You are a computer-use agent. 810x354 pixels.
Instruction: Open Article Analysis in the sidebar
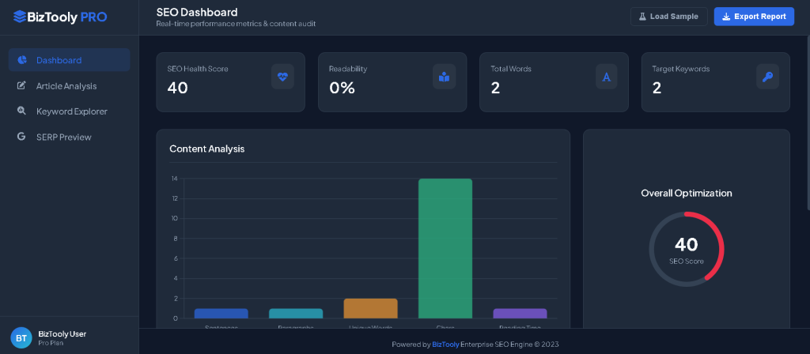pyautogui.click(x=70, y=85)
